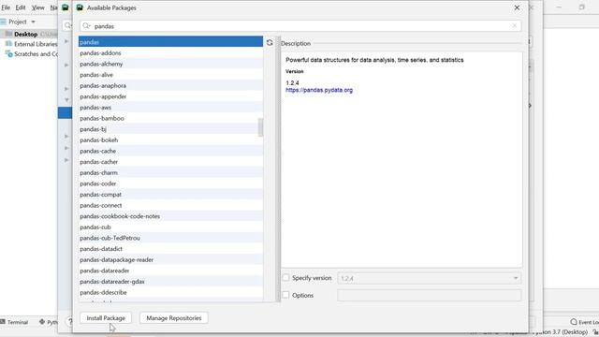Click the Manage Repositories button
The height and width of the screenshot is (337, 599).
coord(174,318)
